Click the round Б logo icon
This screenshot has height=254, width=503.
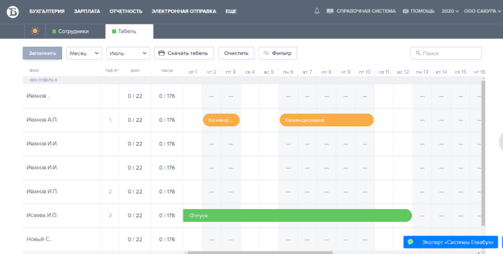tap(13, 12)
